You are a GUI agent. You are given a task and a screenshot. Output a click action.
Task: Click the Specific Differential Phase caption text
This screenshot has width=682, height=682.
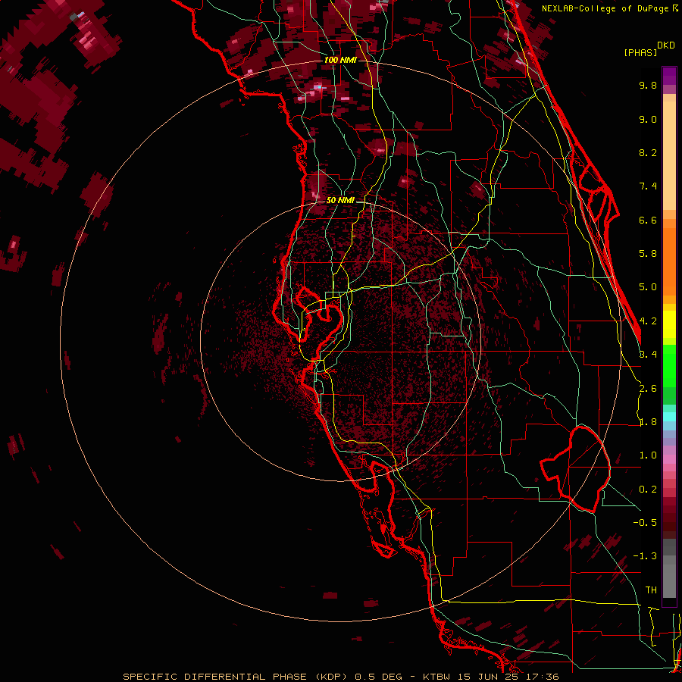click(x=236, y=677)
